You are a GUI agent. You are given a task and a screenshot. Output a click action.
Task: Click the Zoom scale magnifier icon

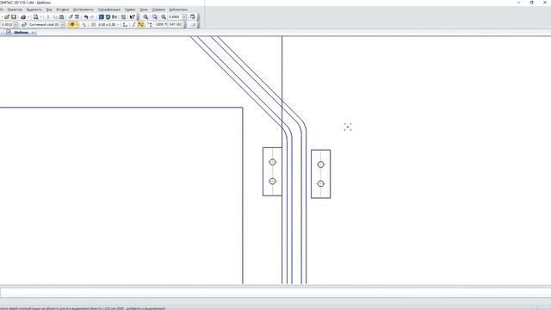[x=164, y=17]
